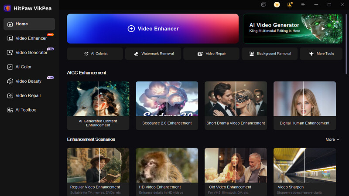Viewport: 349px width, 196px height.
Task: Open the hamburger menu icon
Action: pyautogui.click(x=303, y=5)
